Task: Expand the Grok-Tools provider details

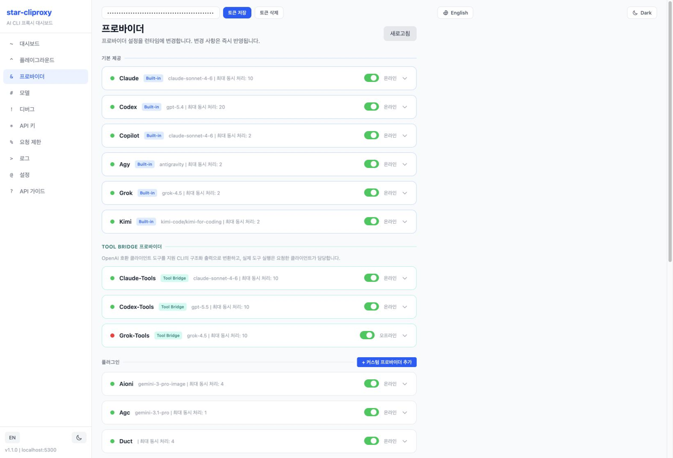Action: point(405,336)
